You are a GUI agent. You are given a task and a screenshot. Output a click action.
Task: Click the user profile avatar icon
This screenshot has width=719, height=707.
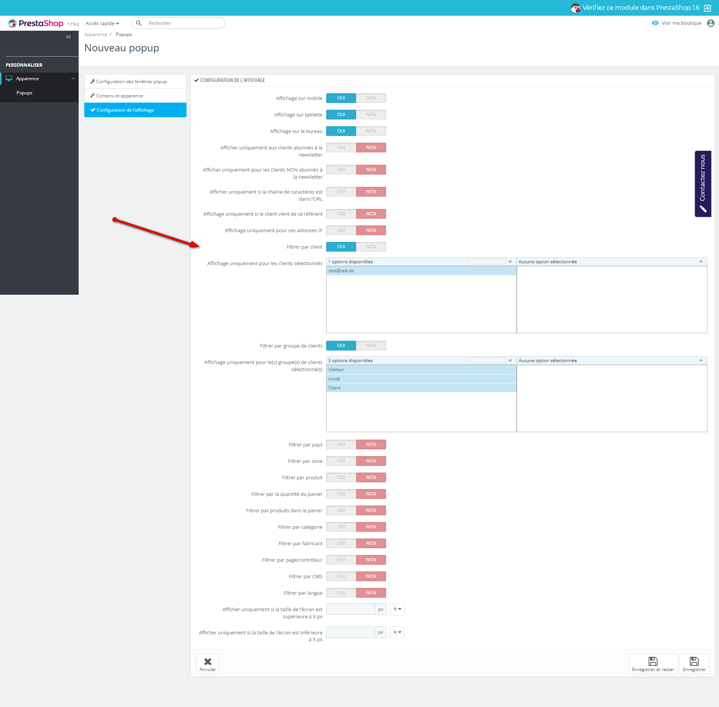[x=710, y=23]
